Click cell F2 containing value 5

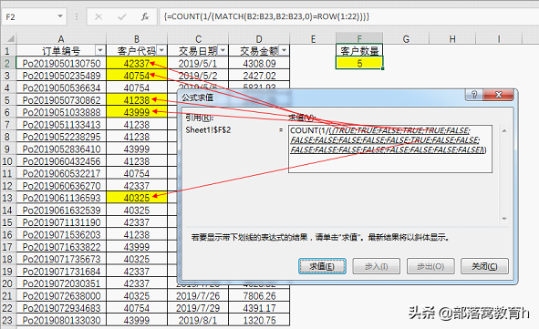pos(359,63)
